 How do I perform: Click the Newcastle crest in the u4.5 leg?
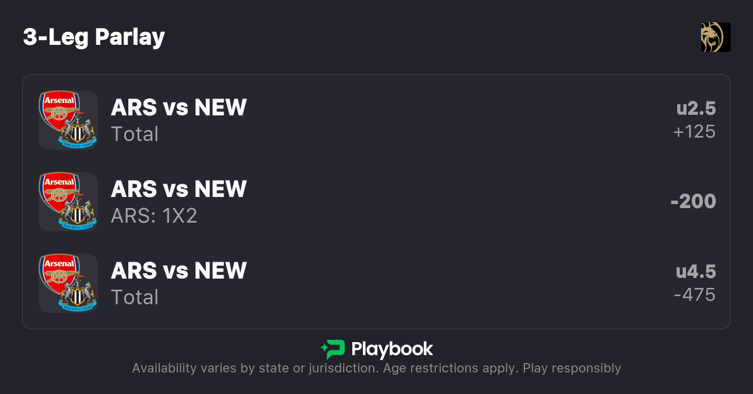(x=77, y=295)
